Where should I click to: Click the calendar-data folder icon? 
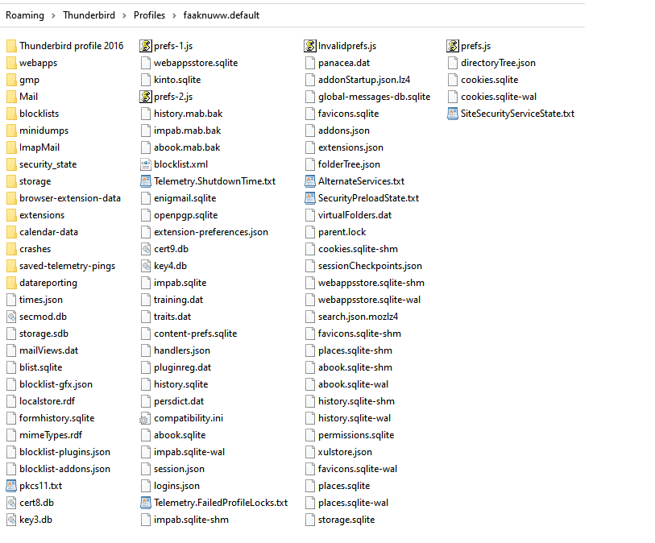click(x=12, y=232)
